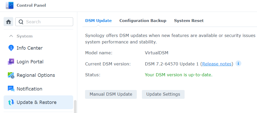The height and width of the screenshot is (113, 257).
Task: Click the Info Center blue pin icon
Action: pyautogui.click(x=11, y=48)
